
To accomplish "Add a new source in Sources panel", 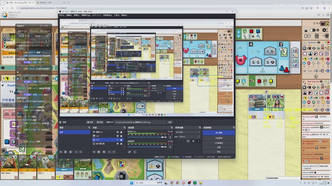I will [x=94, y=152].
